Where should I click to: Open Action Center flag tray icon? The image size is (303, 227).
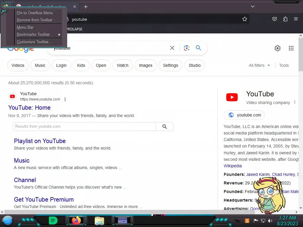click(256, 220)
